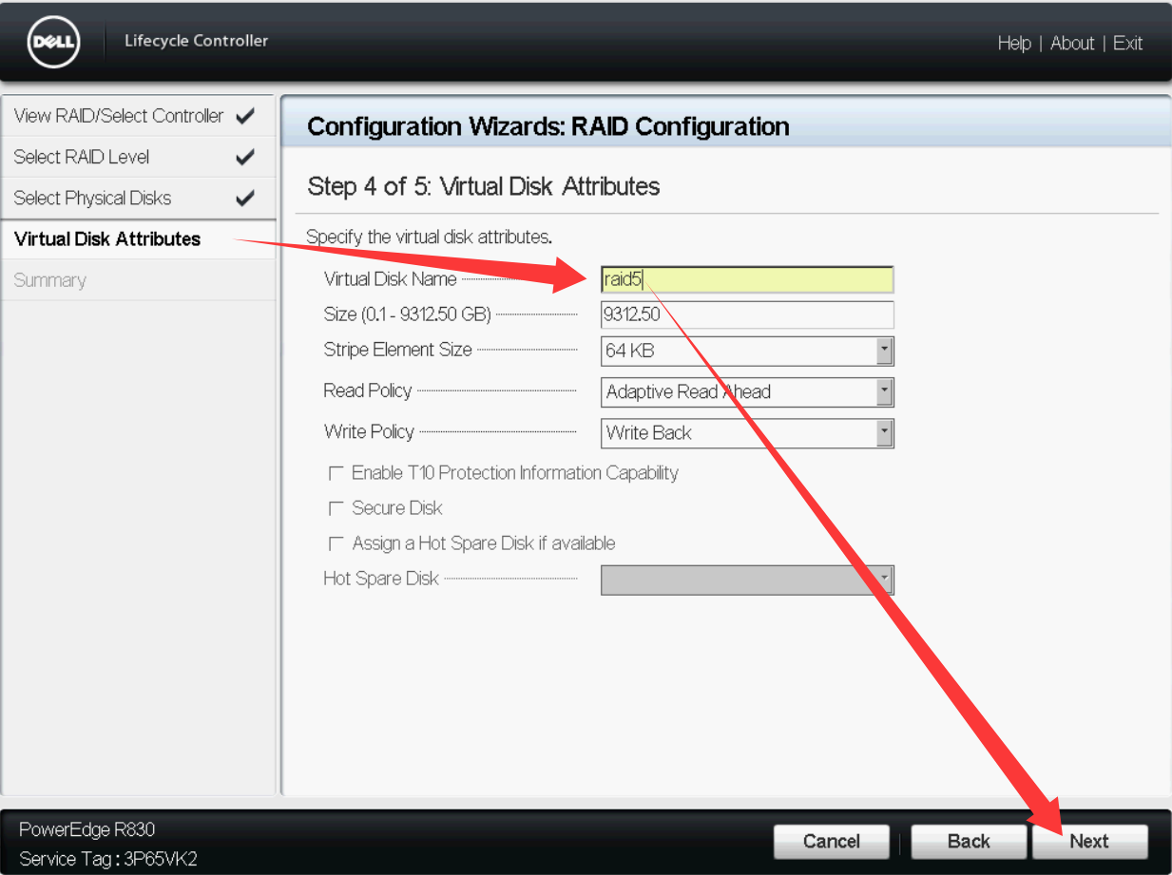Click the Size input field
The width and height of the screenshot is (1172, 875).
tap(747, 314)
